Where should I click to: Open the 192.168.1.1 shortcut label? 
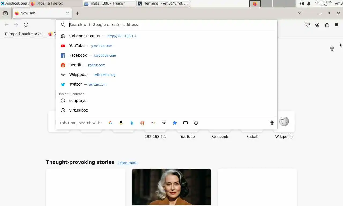(x=155, y=137)
